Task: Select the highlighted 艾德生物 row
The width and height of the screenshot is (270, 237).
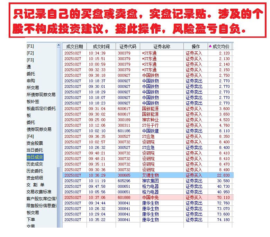Action: click(148, 175)
